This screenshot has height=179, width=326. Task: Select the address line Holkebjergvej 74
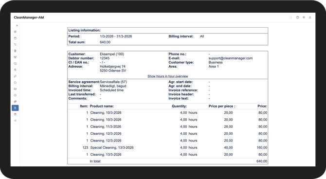[x=112, y=67]
